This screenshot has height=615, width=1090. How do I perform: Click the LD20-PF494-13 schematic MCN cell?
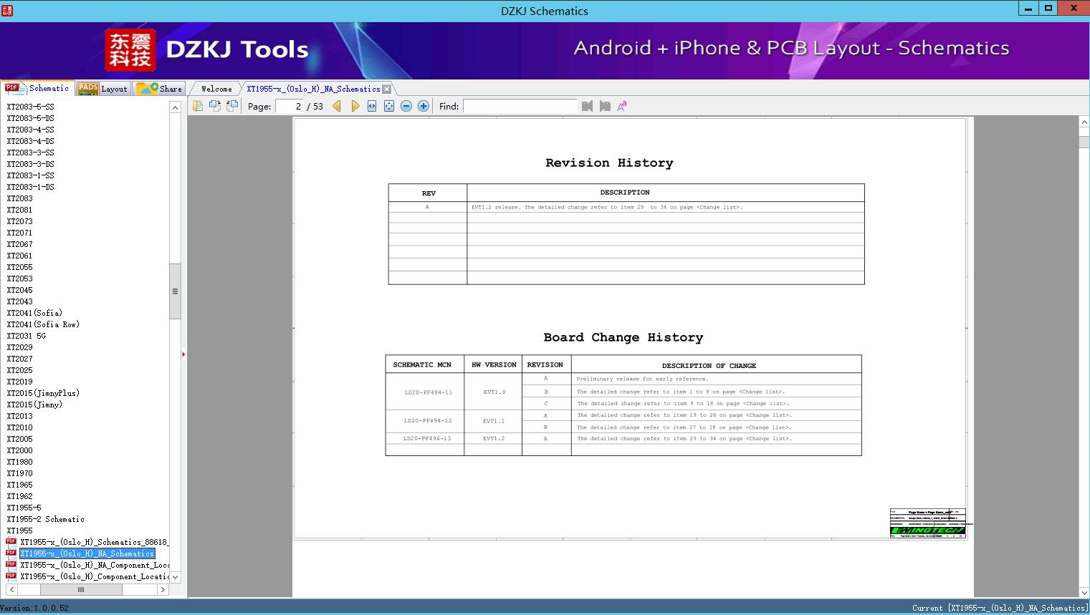click(427, 438)
